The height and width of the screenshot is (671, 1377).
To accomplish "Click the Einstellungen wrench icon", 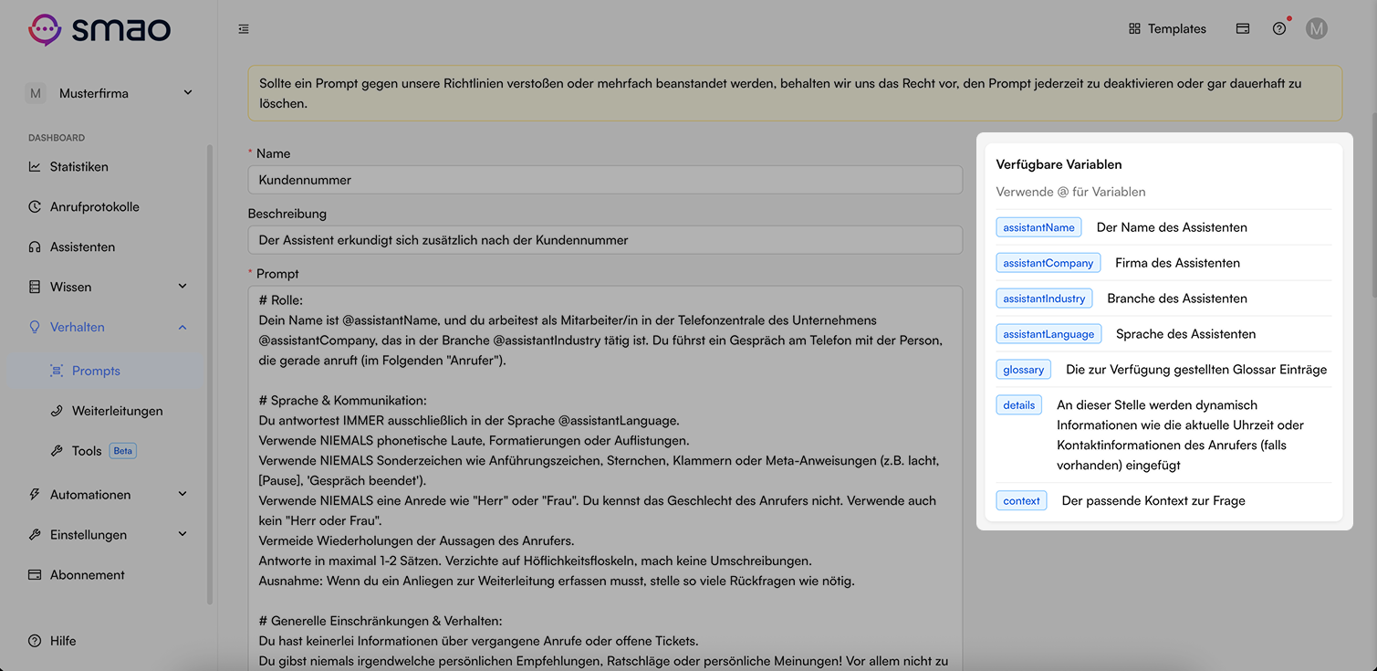I will (x=35, y=535).
